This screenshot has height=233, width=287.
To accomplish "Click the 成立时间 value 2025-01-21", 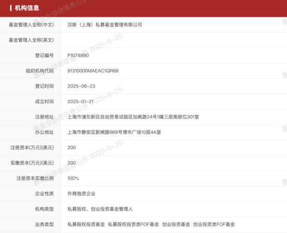I will (80, 102).
